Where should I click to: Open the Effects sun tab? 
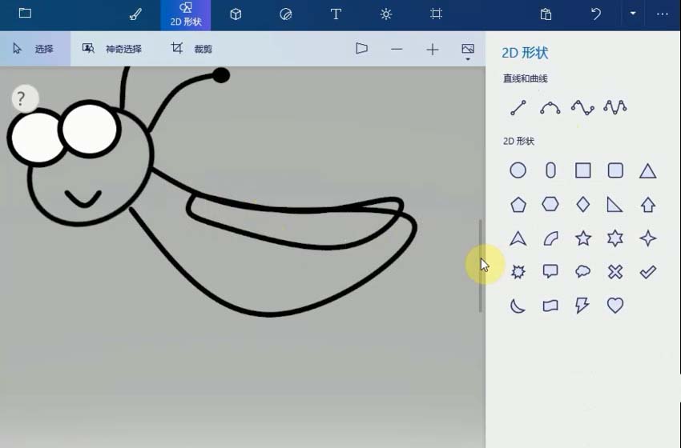click(385, 14)
